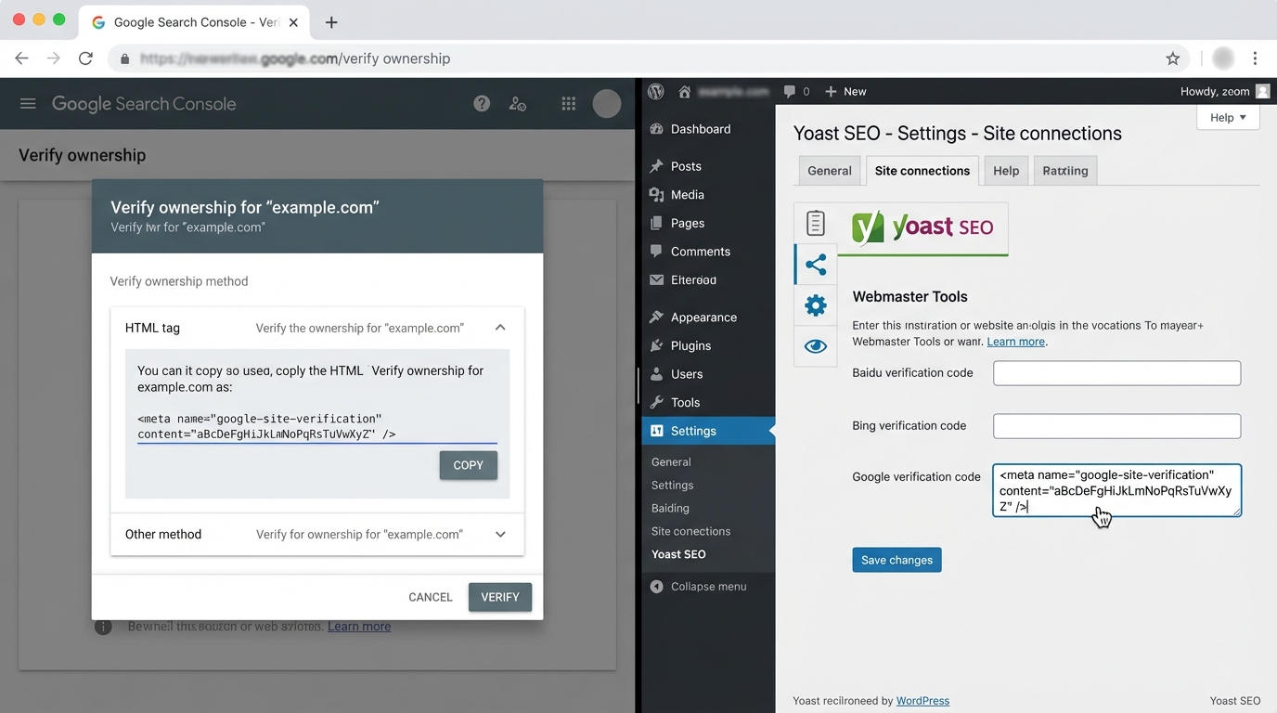Click the Plugins plug icon
1277x713 pixels.
pos(656,345)
